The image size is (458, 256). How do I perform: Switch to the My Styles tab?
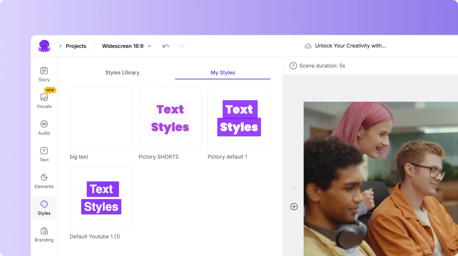[x=223, y=72]
